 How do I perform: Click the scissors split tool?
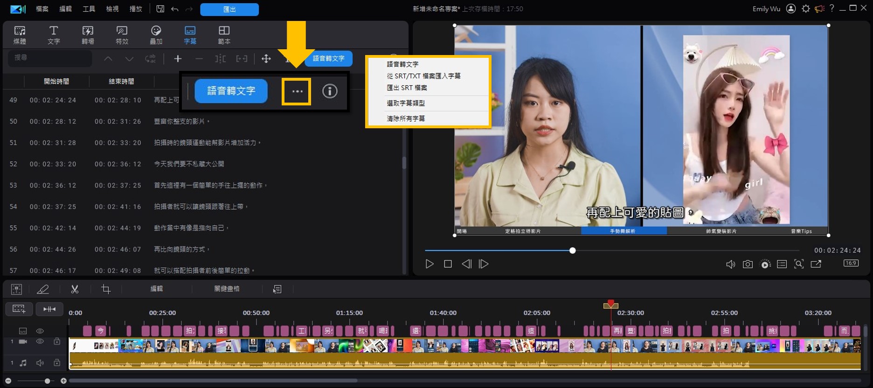(75, 289)
